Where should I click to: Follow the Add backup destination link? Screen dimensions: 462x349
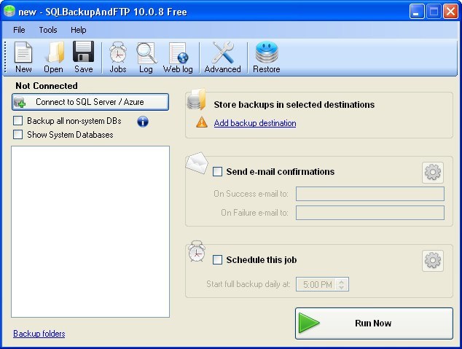pos(255,123)
